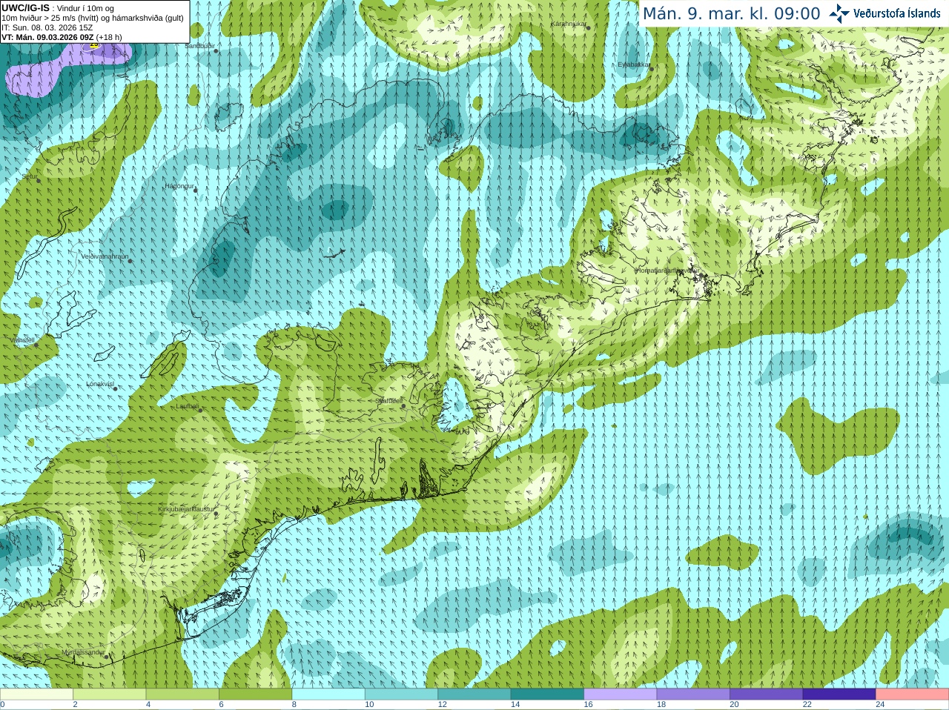Click the legend scale value 6
This screenshot has width=949, height=710.
(221, 705)
